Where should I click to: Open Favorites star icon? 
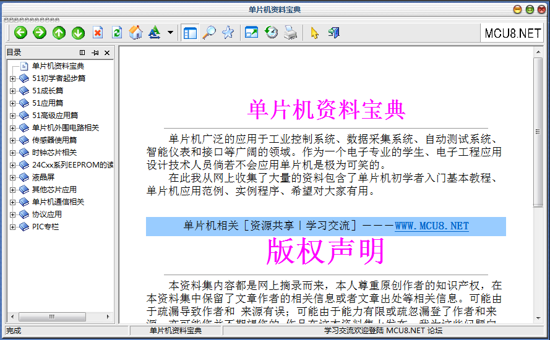[x=228, y=33]
